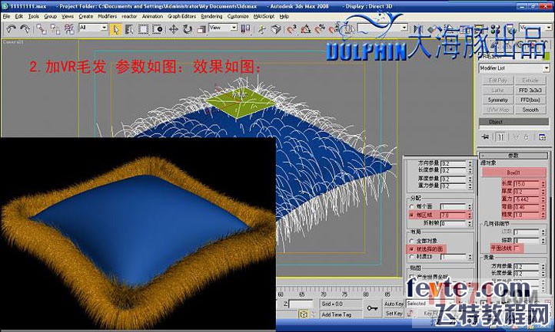This screenshot has height=332, width=555.
Task: Click Pin Stack icon under modifier stack
Action: coord(485,137)
